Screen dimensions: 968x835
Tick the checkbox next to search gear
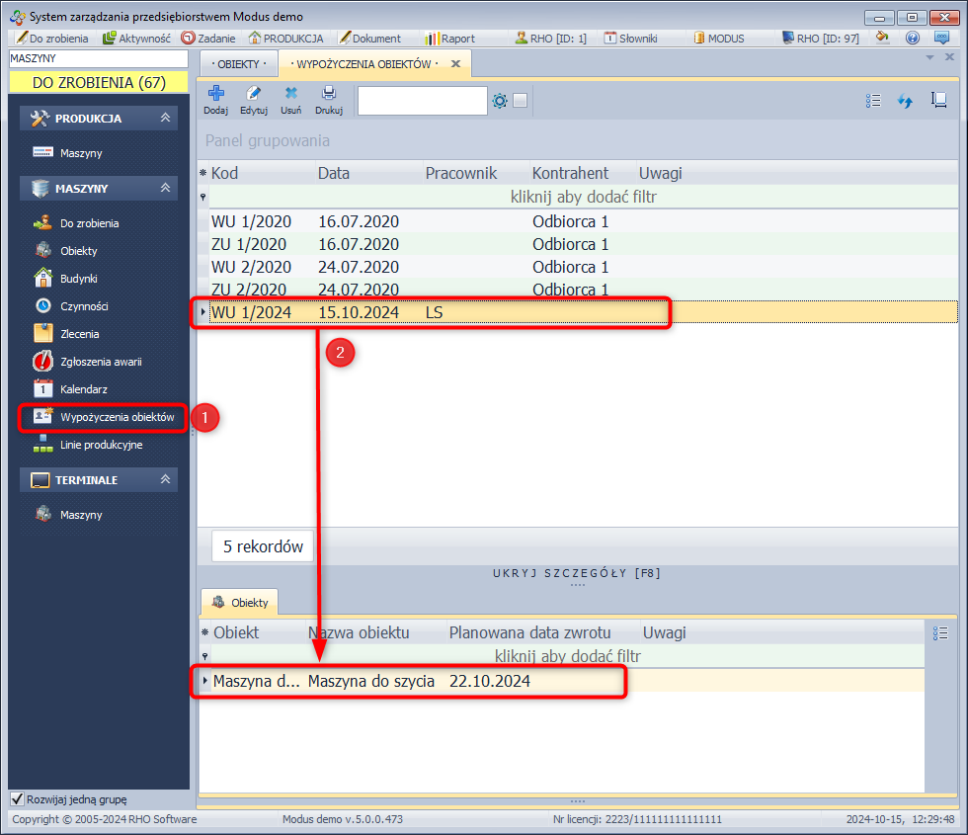521,101
